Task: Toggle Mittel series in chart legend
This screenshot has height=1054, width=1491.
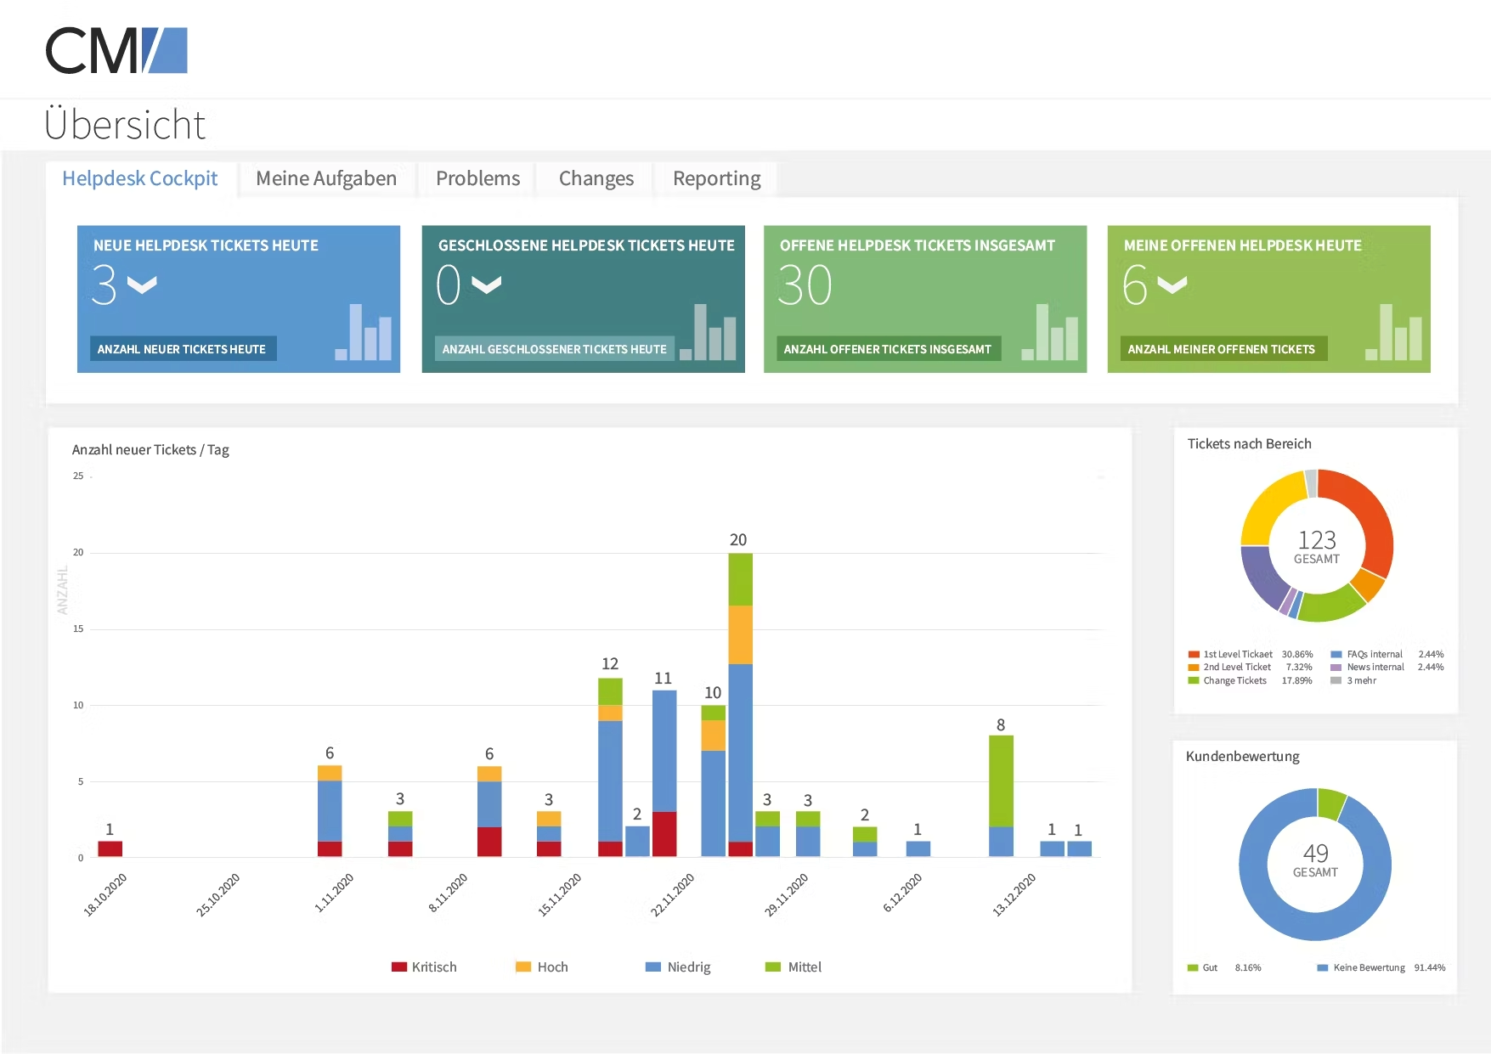Action: tap(794, 967)
